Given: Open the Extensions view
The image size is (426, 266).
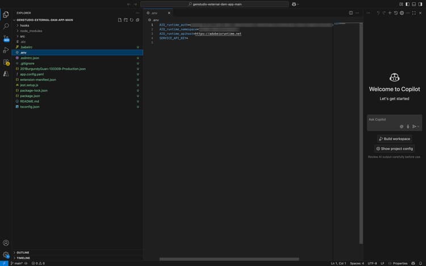Looking at the screenshot, I should tap(6, 62).
